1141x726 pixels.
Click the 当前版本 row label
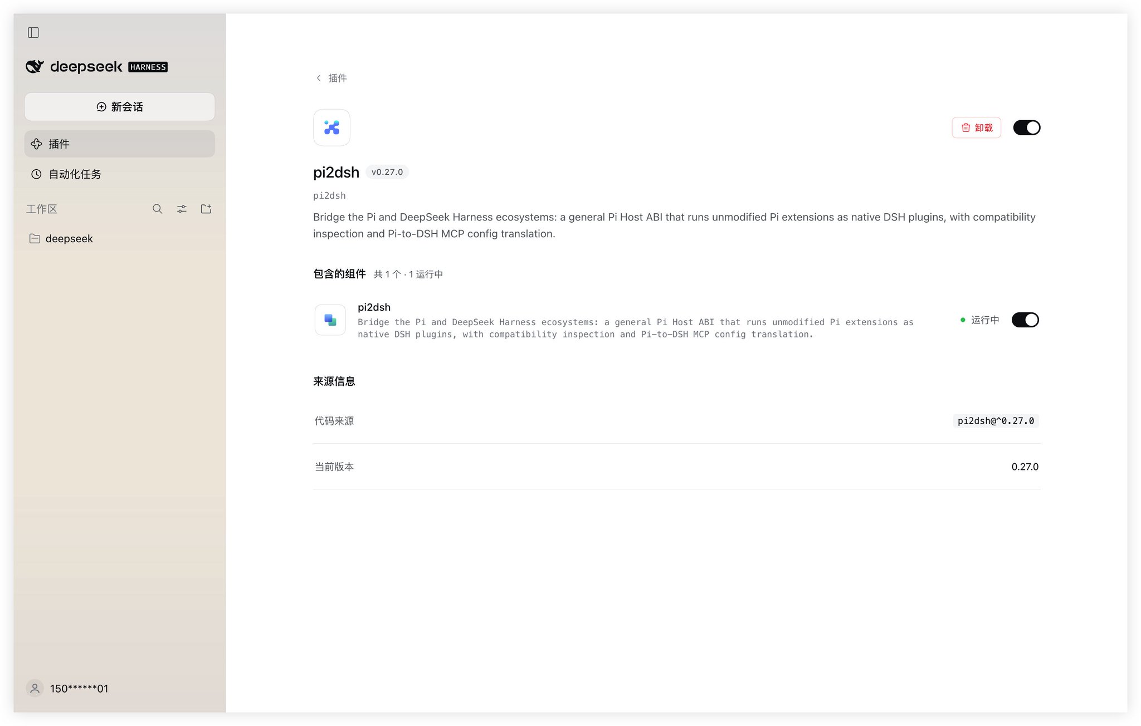[x=334, y=467]
